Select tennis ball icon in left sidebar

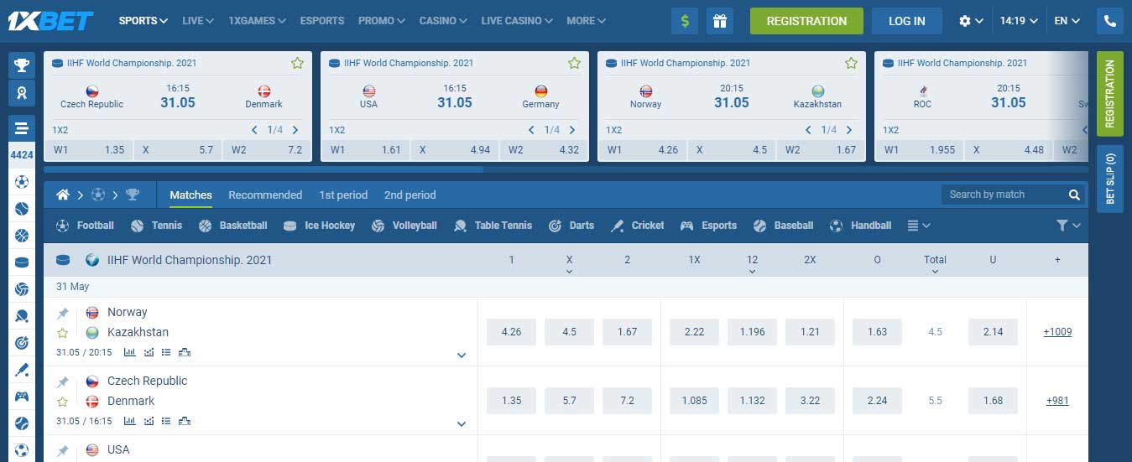tap(22, 209)
